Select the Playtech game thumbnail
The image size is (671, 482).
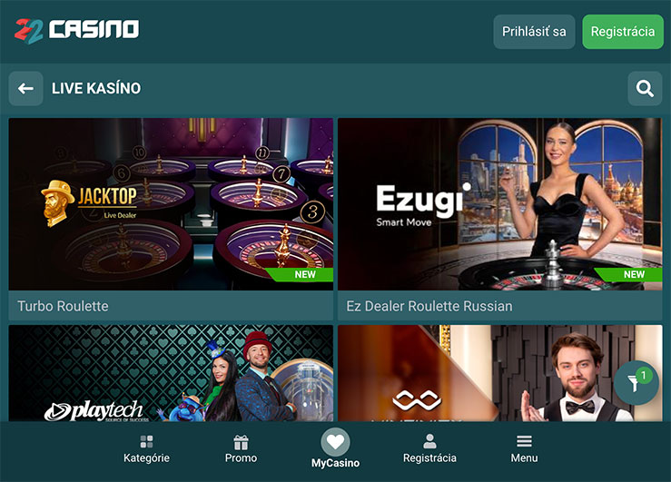click(171, 373)
